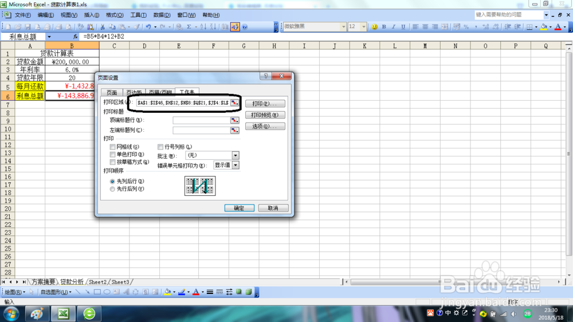The height and width of the screenshot is (322, 573).
Task: Click the help question search box
Action: pyautogui.click(x=509, y=15)
